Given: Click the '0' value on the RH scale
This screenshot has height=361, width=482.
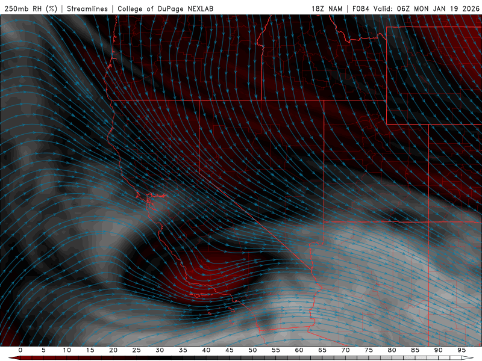Looking at the screenshot, I should coord(20,350).
